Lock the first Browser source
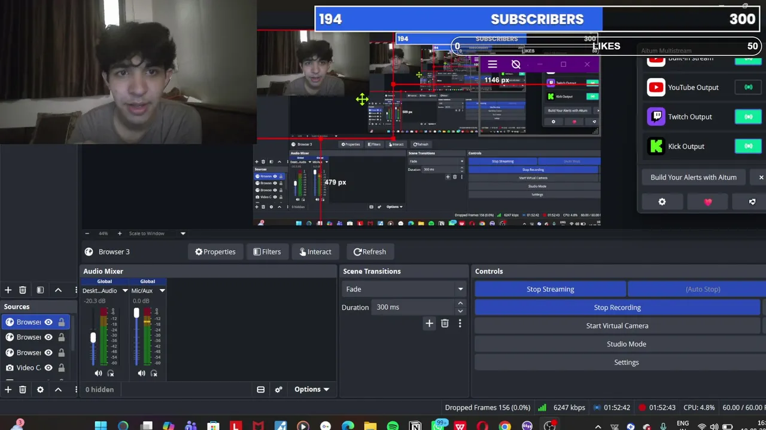 click(x=61, y=322)
